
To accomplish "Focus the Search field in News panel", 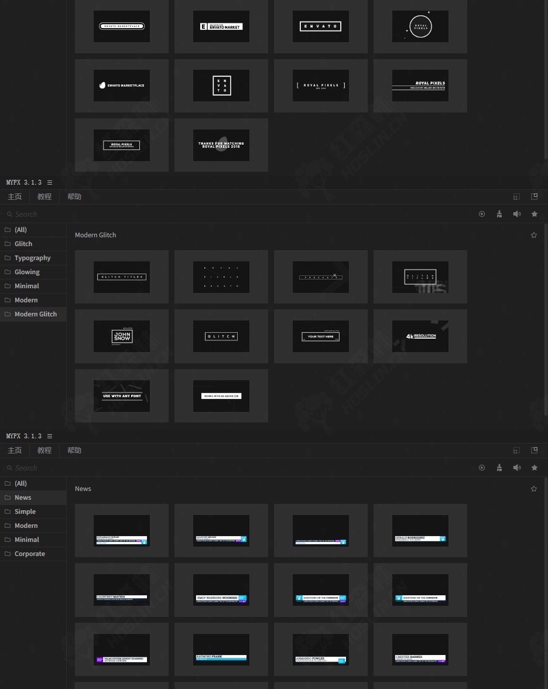I will coord(237,468).
